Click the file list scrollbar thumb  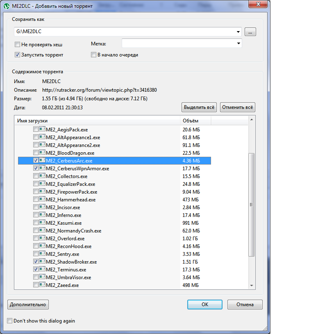[x=252, y=205]
